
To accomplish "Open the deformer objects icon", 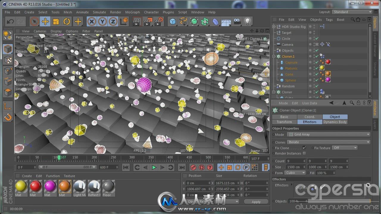I will (216, 21).
